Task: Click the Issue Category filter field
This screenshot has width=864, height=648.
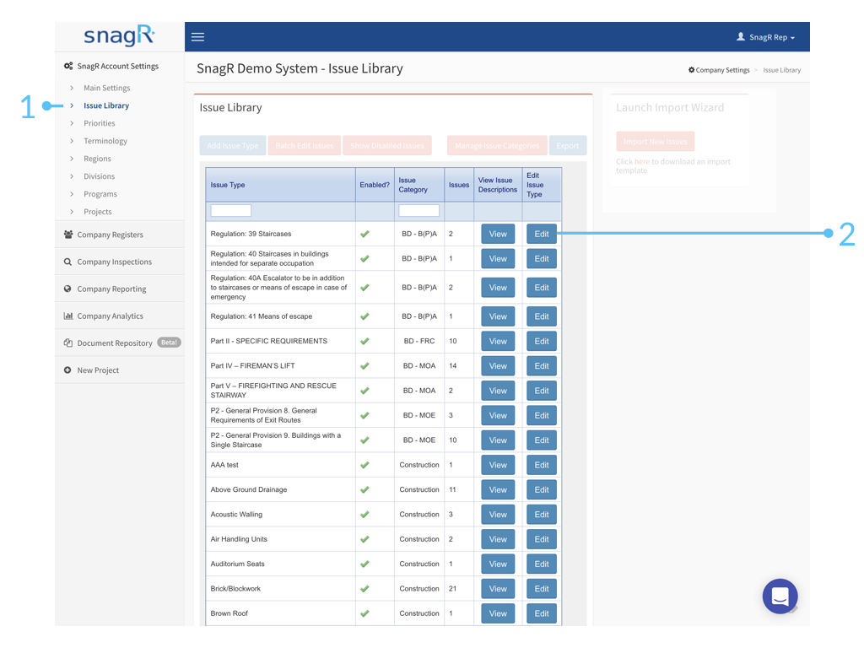Action: point(418,210)
